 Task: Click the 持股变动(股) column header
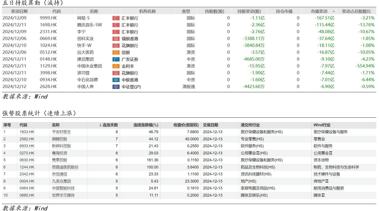pyautogui.click(x=249, y=11)
